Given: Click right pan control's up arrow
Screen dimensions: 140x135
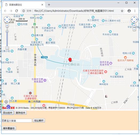Looking at the screenshot, I should [134, 17].
